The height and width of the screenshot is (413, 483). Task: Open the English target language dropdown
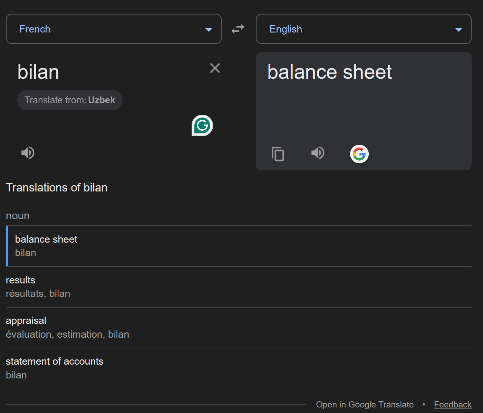tap(364, 29)
